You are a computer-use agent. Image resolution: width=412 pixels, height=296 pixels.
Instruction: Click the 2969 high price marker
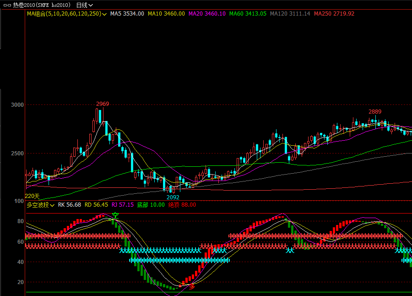click(x=103, y=104)
